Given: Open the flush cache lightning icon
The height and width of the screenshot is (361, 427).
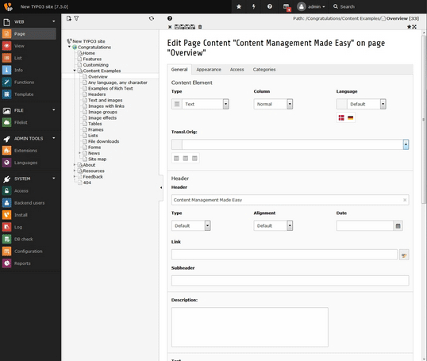Looking at the screenshot, I should point(254,6).
